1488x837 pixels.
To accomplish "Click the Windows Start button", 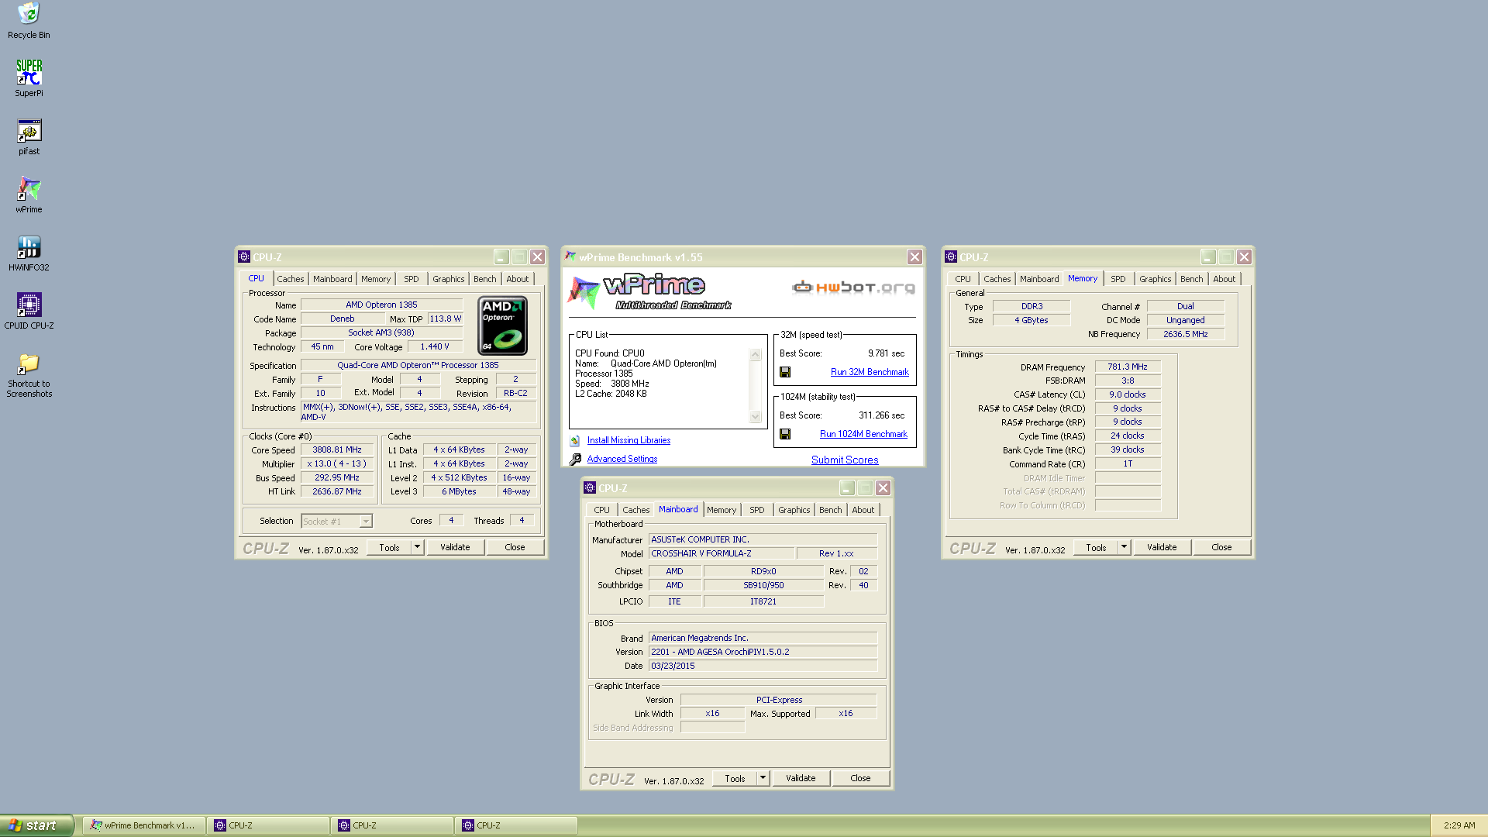I will click(x=36, y=825).
